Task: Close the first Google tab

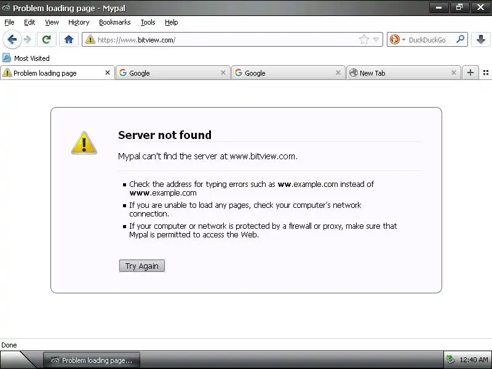Action: point(223,73)
